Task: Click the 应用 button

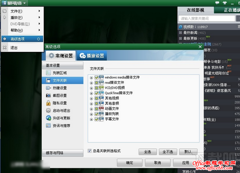Action: (x=185, y=163)
